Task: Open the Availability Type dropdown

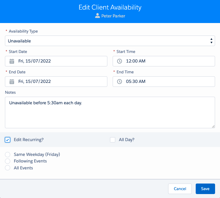Action: [x=110, y=41]
